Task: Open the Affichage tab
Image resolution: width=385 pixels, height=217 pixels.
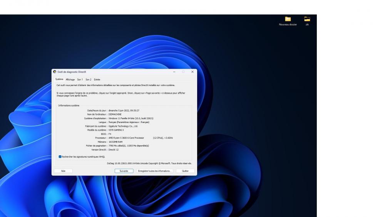Action: click(70, 79)
